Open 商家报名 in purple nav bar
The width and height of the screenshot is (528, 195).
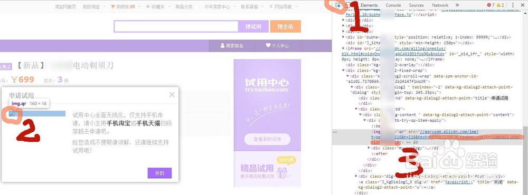232,45
